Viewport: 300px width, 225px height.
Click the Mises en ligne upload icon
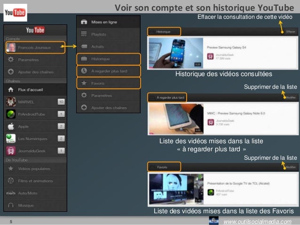84,22
